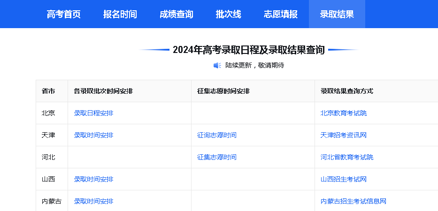Click the 陆续更新，敬请期待 notice text
The image size is (438, 211).
254,65
